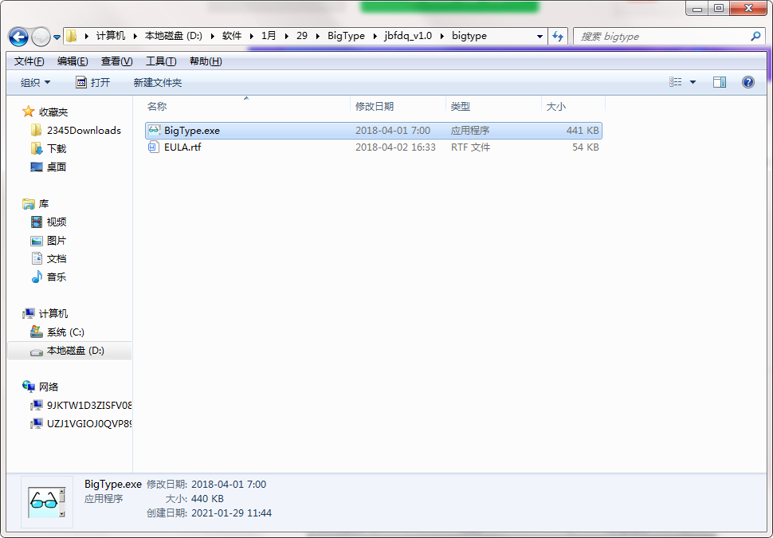This screenshot has width=773, height=538.
Task: Open 桌面 in favorites
Action: 57,167
